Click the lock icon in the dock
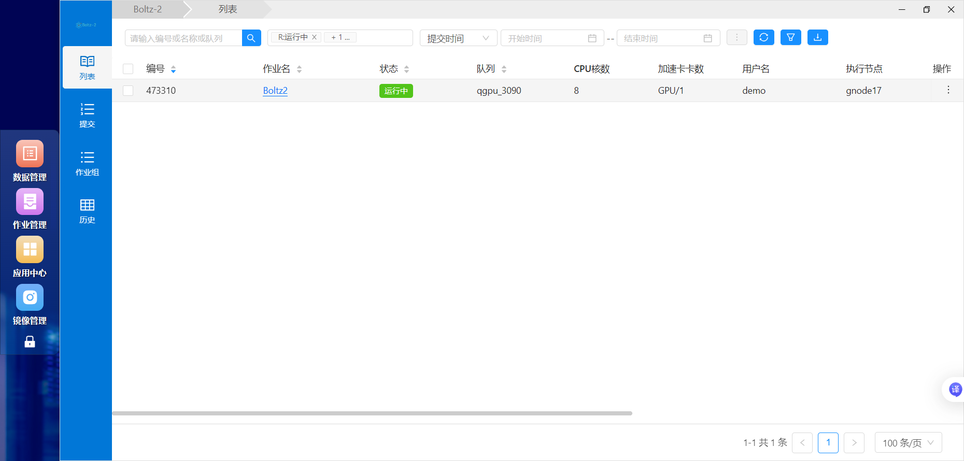The height and width of the screenshot is (461, 964). (30, 341)
